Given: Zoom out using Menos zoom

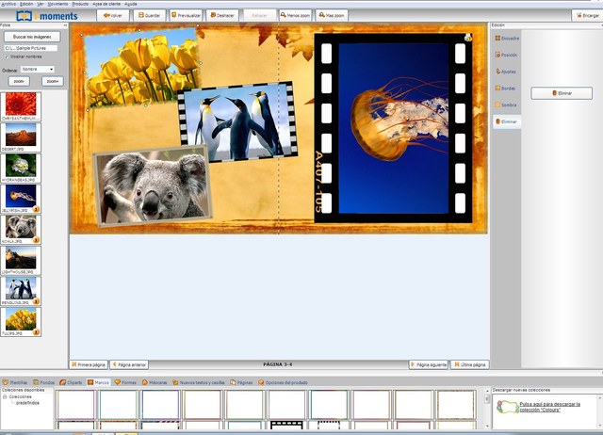Looking at the screenshot, I should click(296, 16).
